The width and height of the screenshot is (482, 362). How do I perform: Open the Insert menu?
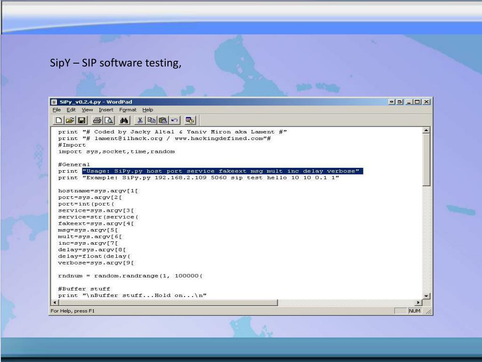[106, 110]
